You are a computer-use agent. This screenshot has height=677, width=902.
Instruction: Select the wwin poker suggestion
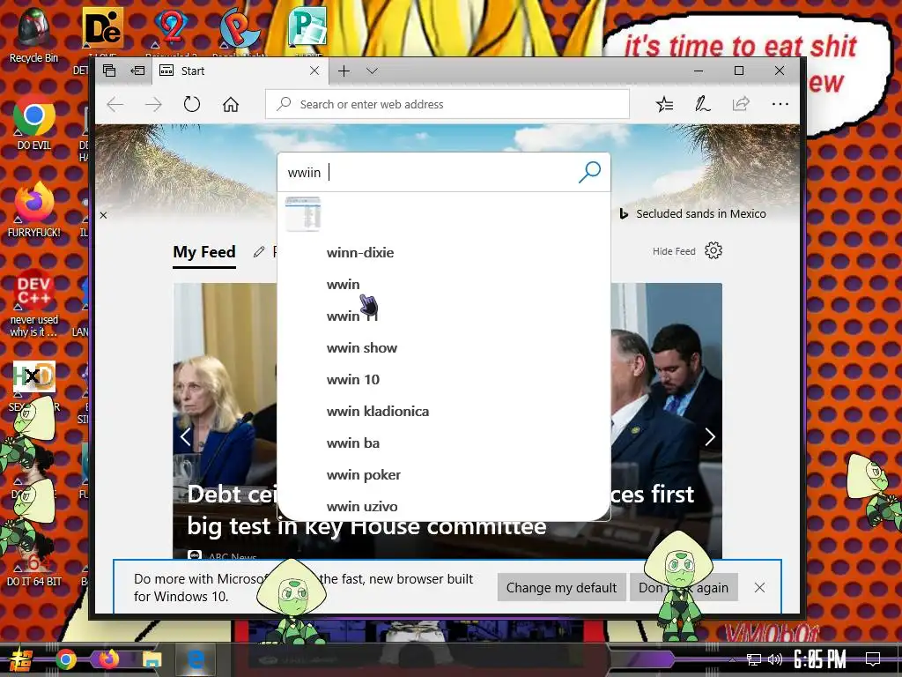[x=364, y=474]
